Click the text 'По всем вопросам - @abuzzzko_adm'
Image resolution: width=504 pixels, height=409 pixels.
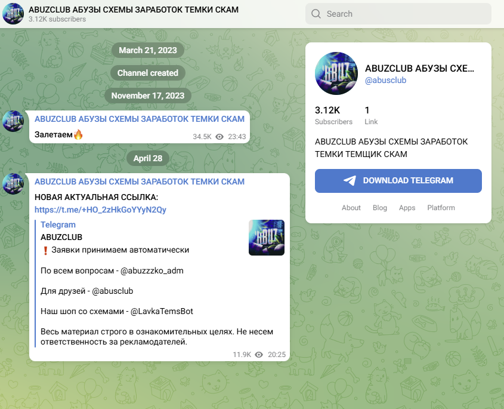[112, 270]
